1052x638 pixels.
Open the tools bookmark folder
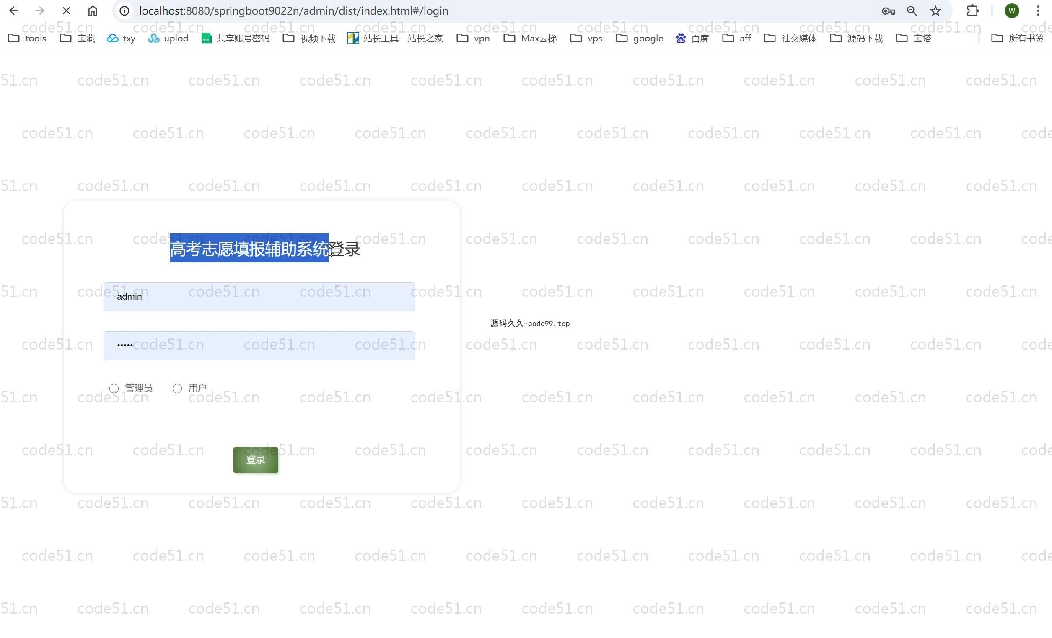click(x=27, y=39)
